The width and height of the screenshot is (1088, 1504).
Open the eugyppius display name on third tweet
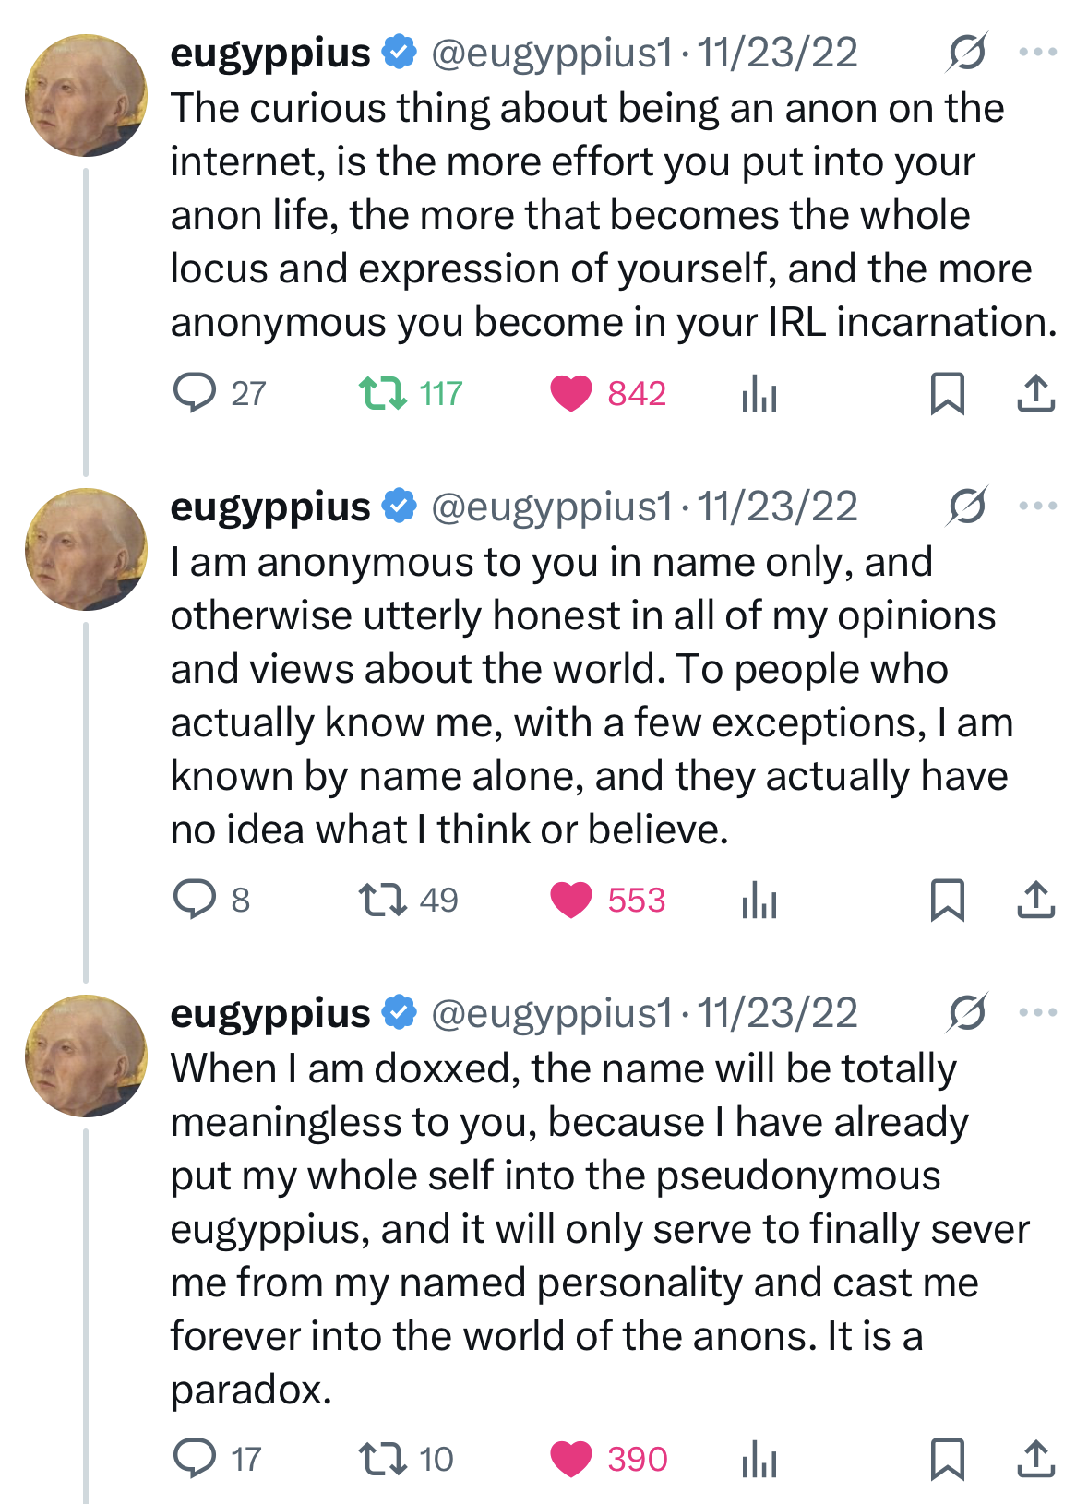coord(270,1013)
